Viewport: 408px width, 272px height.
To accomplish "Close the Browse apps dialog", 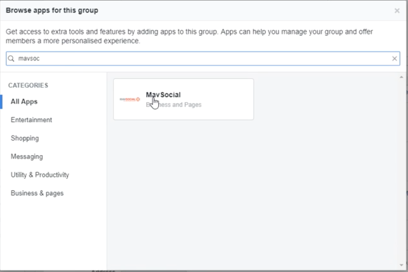I will click(x=397, y=11).
